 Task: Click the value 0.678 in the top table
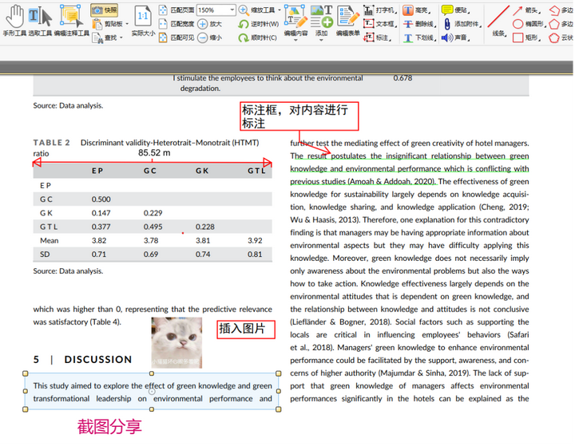[x=402, y=78]
